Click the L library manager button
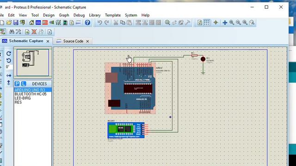The height and width of the screenshot is (166, 296). tap(24, 84)
